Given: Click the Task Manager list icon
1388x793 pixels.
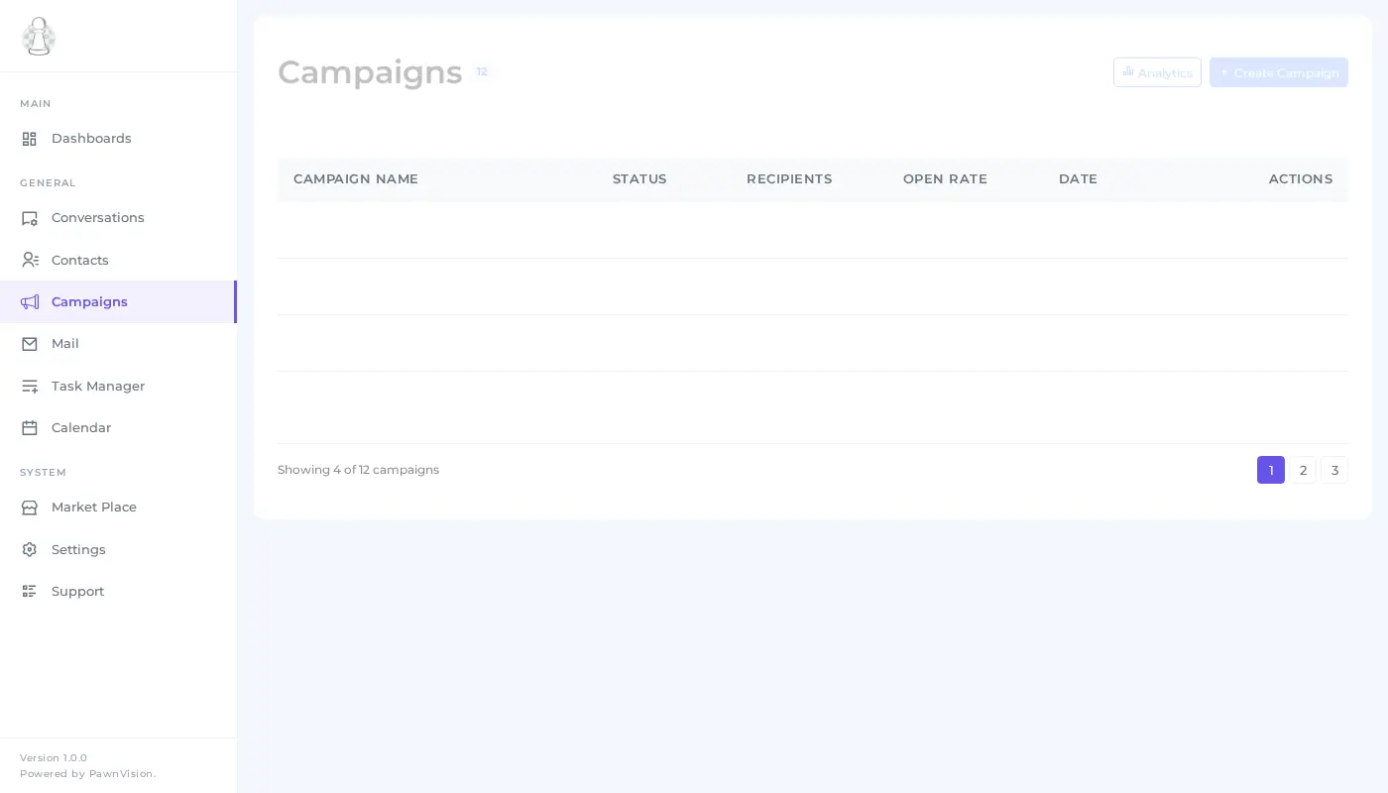Looking at the screenshot, I should [x=30, y=386].
